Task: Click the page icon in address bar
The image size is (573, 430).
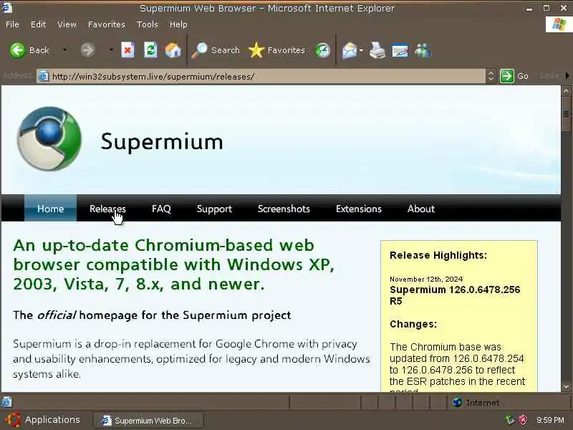Action: pyautogui.click(x=44, y=76)
